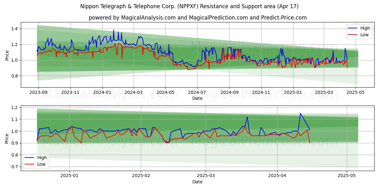This screenshot has width=379, height=189.
Task: Click the April 2025 high peak in bottom chart
Action: 300,113
